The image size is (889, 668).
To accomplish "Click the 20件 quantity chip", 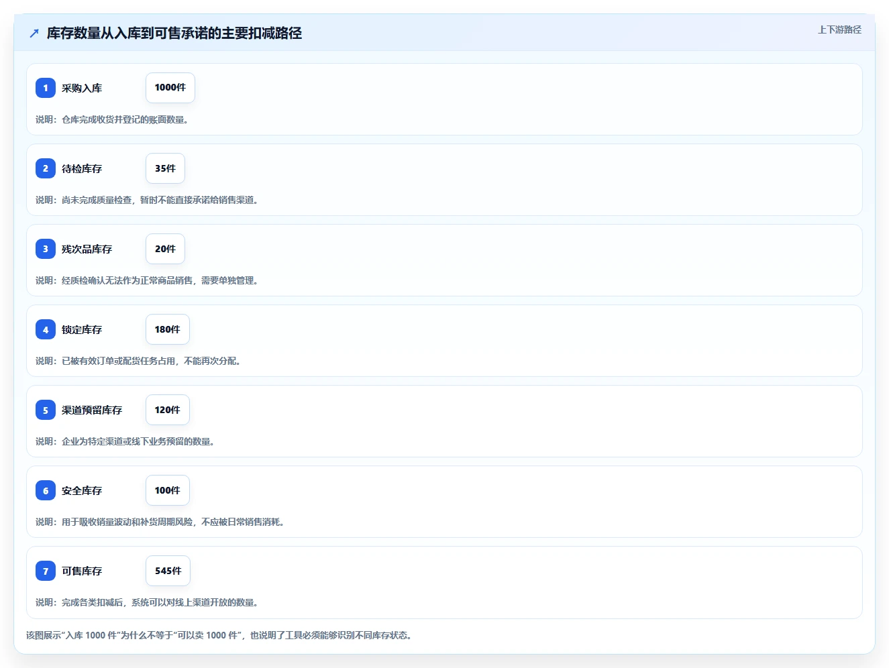I will pos(165,249).
